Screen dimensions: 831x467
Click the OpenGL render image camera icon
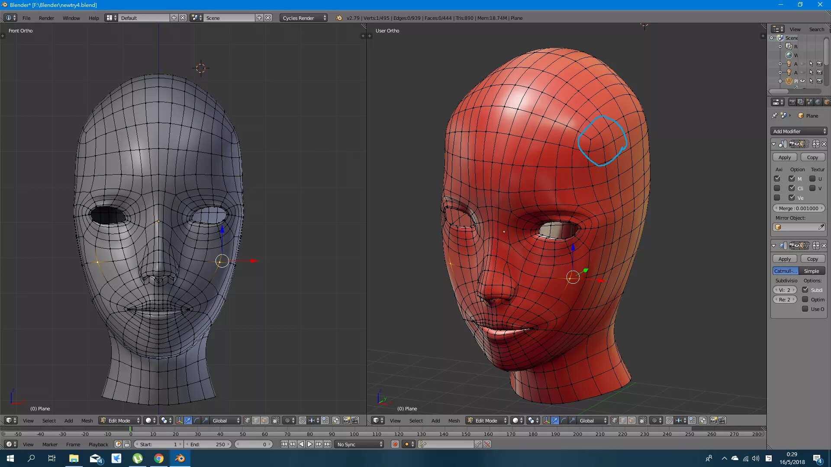(346, 420)
